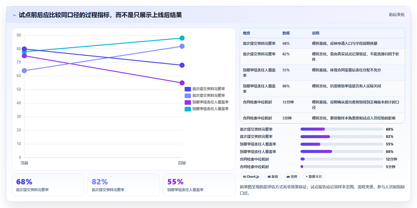This screenshot has width=417, height=208.
Task: Open the 68% stat card
Action: 48,185
